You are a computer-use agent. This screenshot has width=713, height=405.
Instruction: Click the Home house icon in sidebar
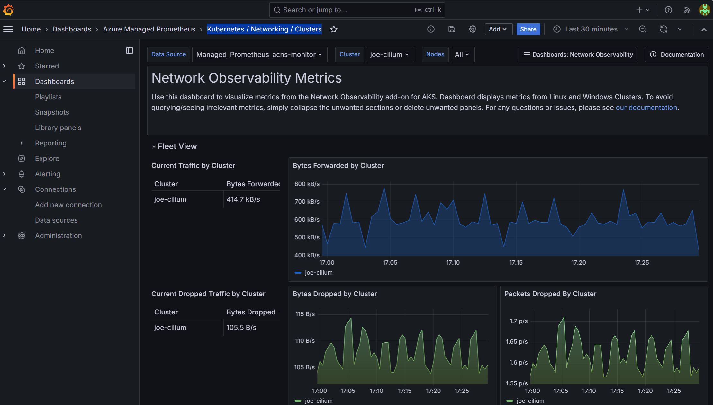pos(22,50)
